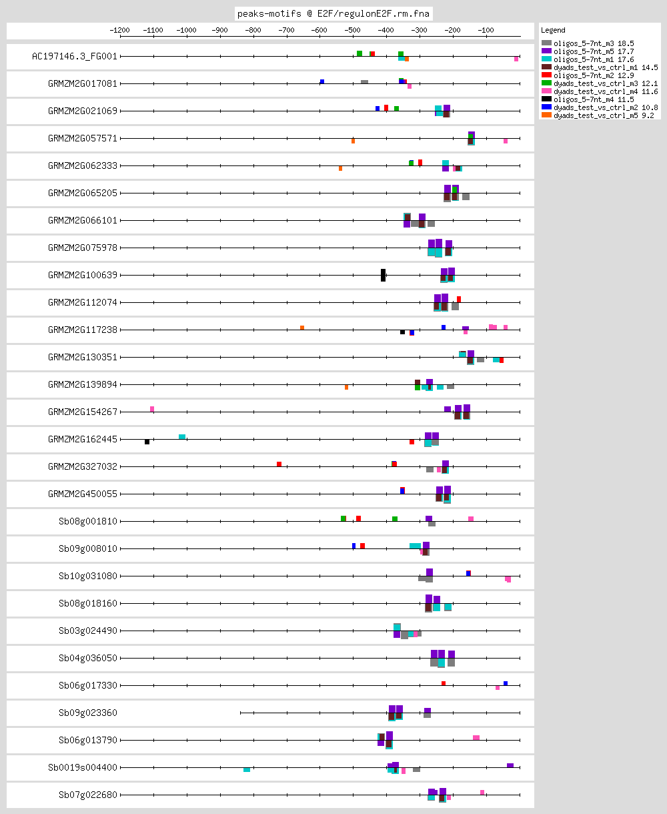667x814 pixels.
Task: Click the -1200 tick label on the axis
Action: click(120, 30)
